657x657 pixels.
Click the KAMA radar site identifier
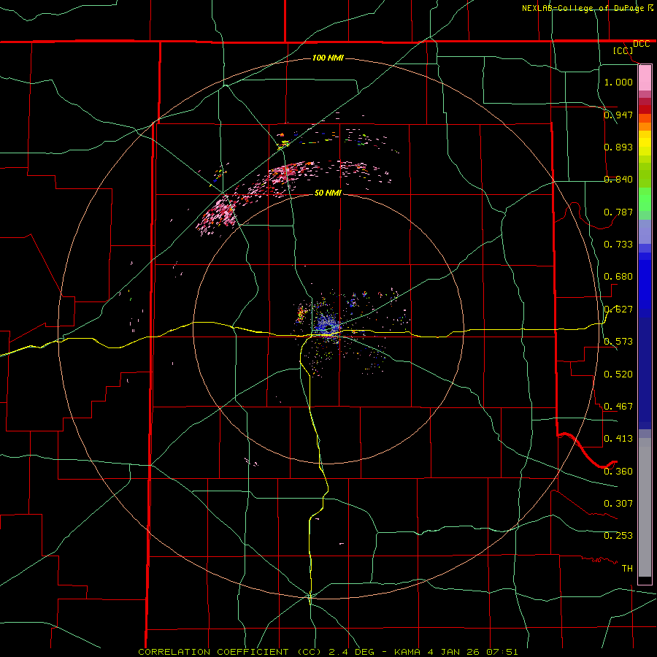[x=407, y=652]
